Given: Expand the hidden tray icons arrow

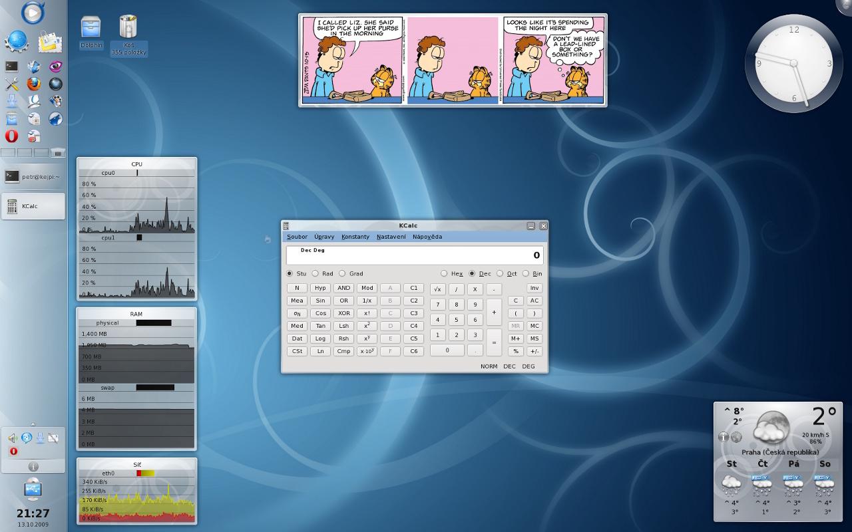Looking at the screenshot, I should tap(33, 424).
